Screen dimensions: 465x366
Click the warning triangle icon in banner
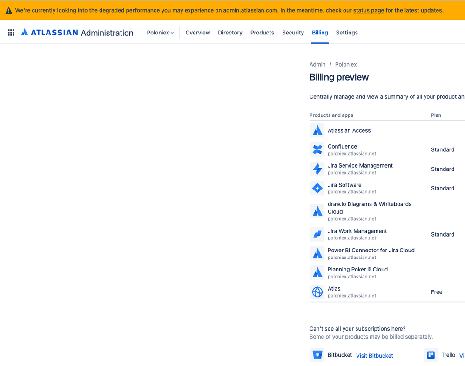[8, 10]
